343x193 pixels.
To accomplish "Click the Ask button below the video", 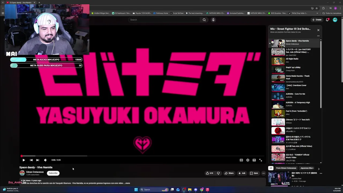I will coord(242,173).
